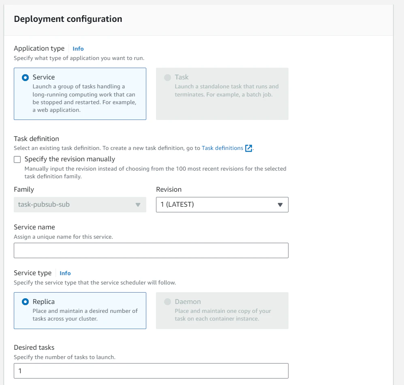
Task: Click text 'Specify the number of tasks to launch.'
Action: [x=65, y=357]
